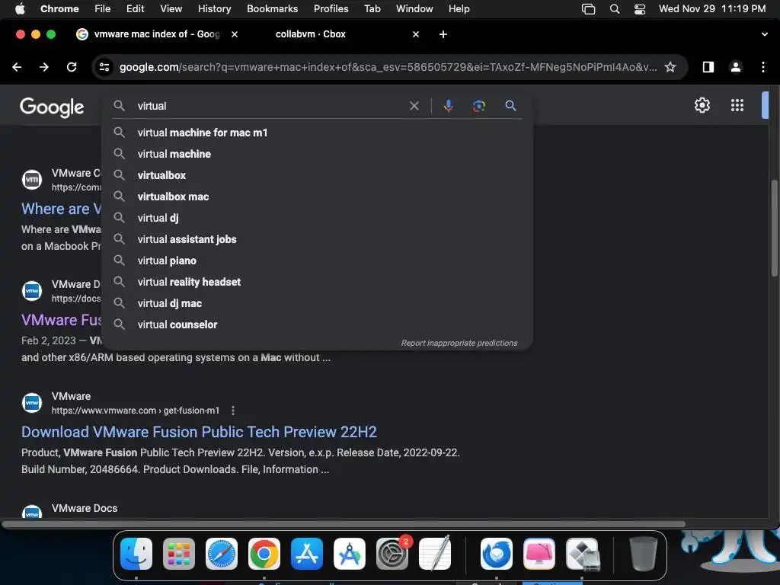Open a new tab with plus button
The width and height of the screenshot is (780, 585).
[x=443, y=34]
